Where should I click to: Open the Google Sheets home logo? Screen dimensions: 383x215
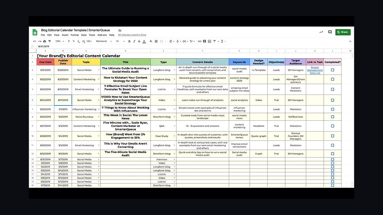35,32
